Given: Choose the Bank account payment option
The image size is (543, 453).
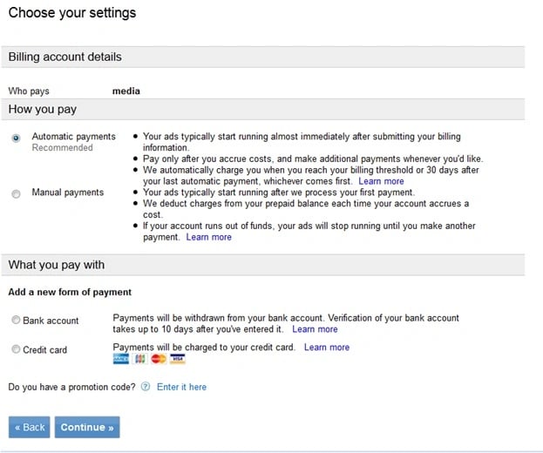Looking at the screenshot, I should (x=16, y=320).
